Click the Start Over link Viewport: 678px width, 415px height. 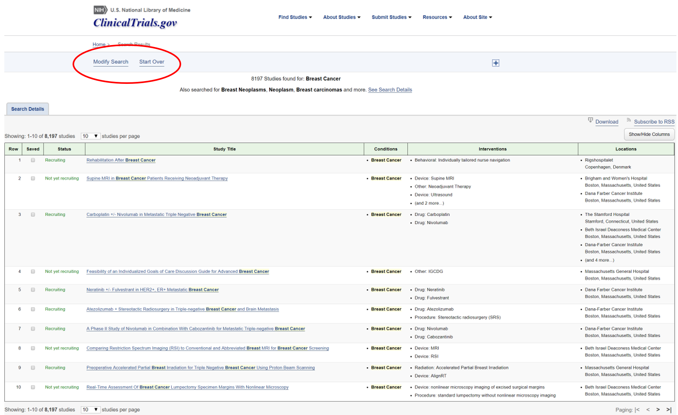pos(152,62)
